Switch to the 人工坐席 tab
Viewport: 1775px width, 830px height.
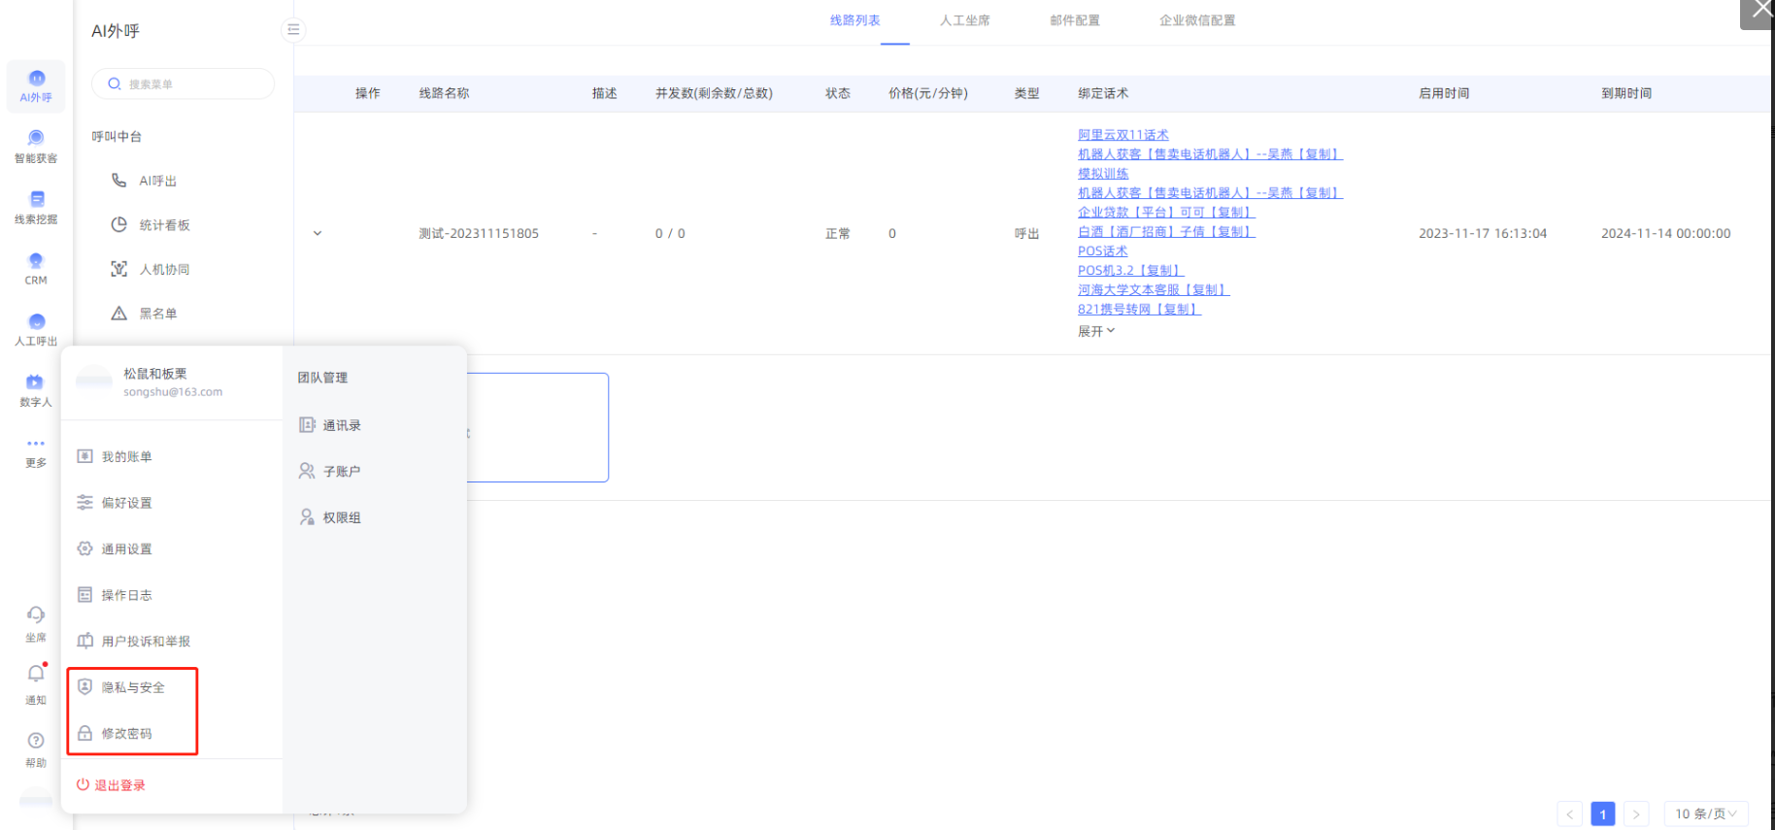[964, 20]
